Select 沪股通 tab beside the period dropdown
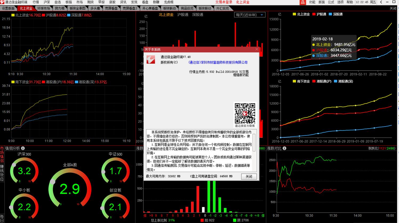Viewport: 399px width, 223px height. 183,15
